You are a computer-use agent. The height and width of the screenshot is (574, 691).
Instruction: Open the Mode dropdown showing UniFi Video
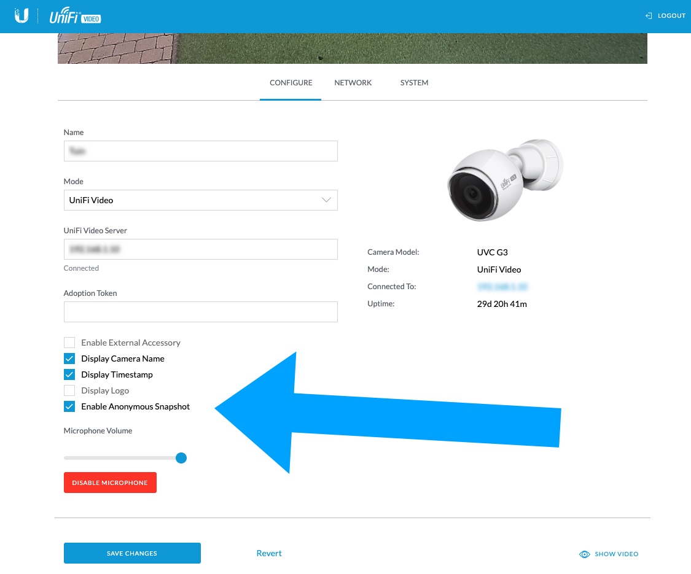(x=200, y=200)
